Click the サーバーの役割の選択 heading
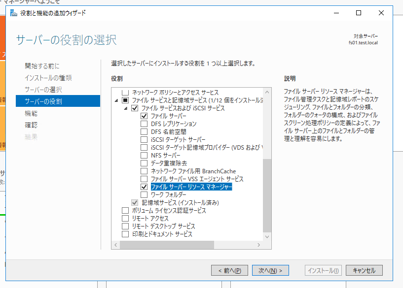 66,40
